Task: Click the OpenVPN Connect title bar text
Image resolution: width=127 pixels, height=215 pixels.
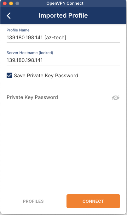Action: [x=65, y=3]
